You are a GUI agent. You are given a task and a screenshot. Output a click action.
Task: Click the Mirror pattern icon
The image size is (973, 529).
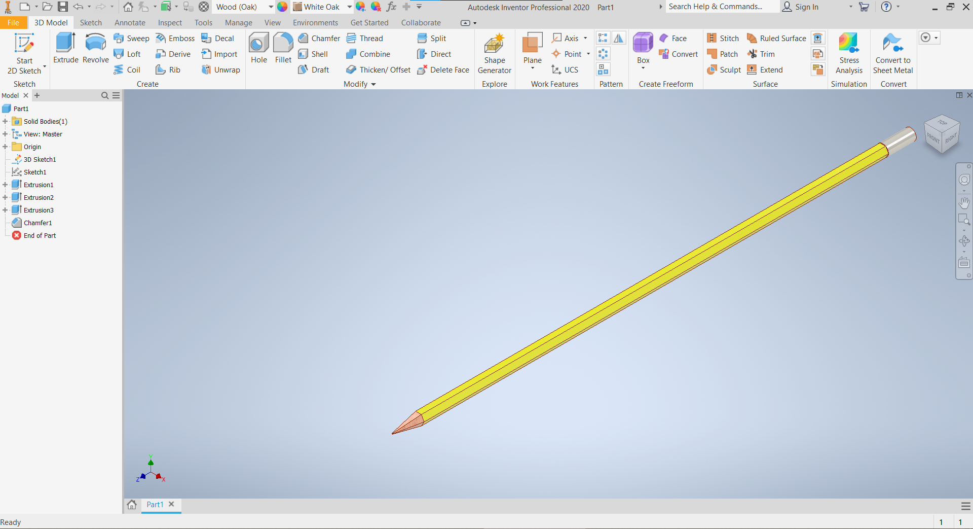[619, 39]
